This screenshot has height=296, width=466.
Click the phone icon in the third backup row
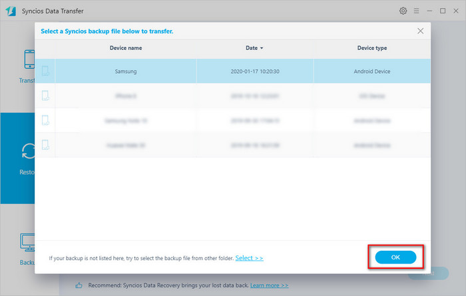pyautogui.click(x=45, y=120)
